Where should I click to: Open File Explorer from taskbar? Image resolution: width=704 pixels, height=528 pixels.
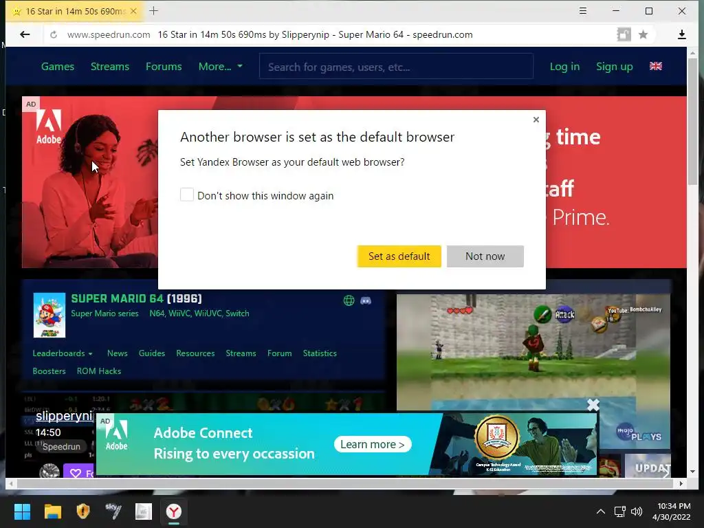click(52, 511)
